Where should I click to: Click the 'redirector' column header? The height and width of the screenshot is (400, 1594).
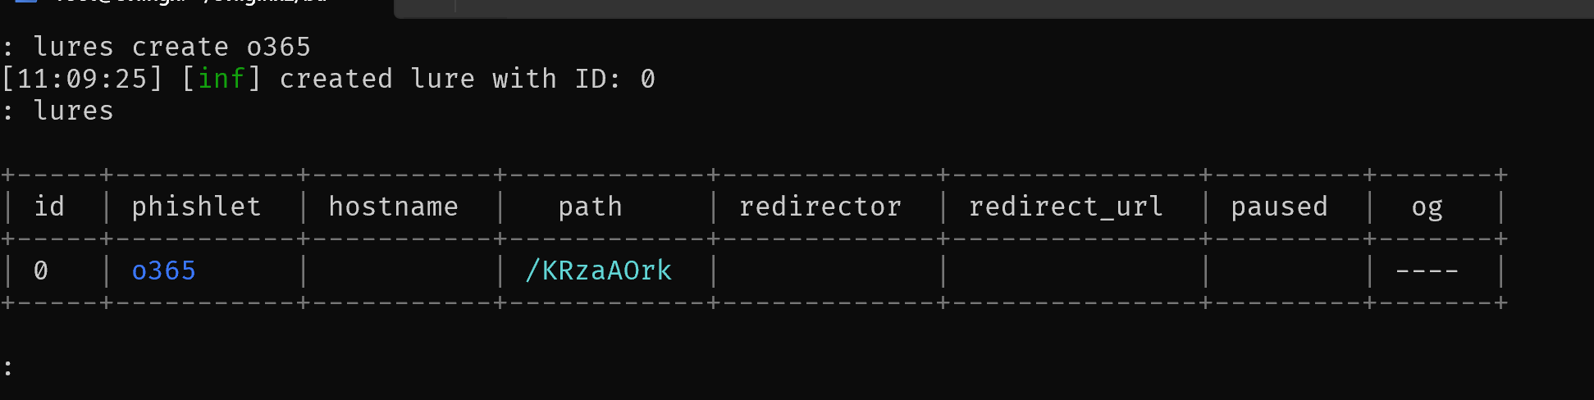[x=820, y=207]
